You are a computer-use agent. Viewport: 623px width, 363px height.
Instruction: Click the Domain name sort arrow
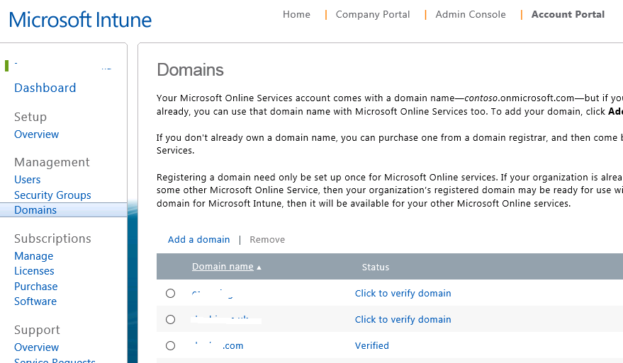tap(259, 267)
